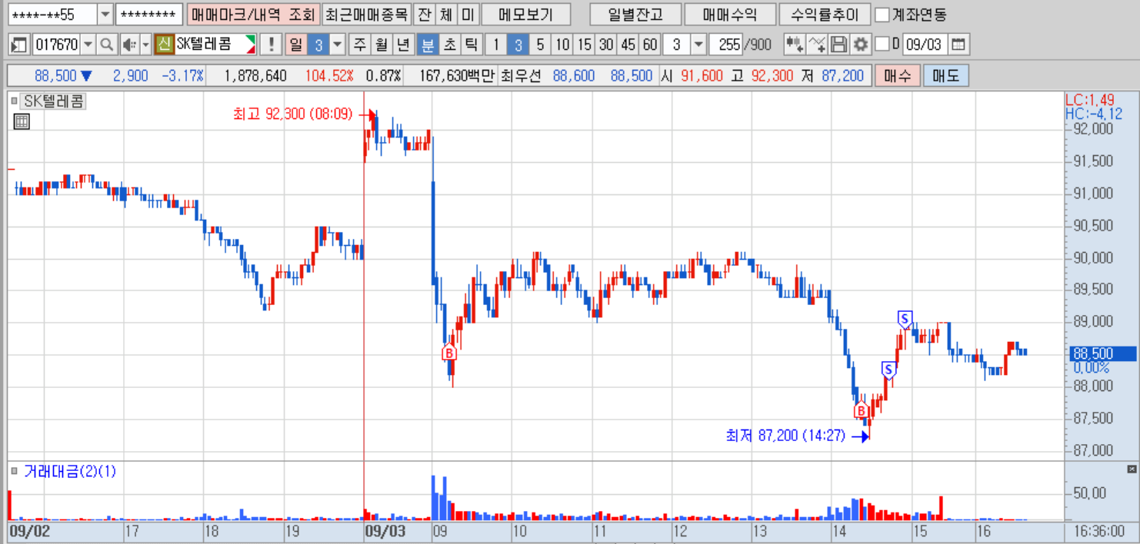Open the calendar date picker icon
Screen dimensions: 1140x544
click(958, 45)
